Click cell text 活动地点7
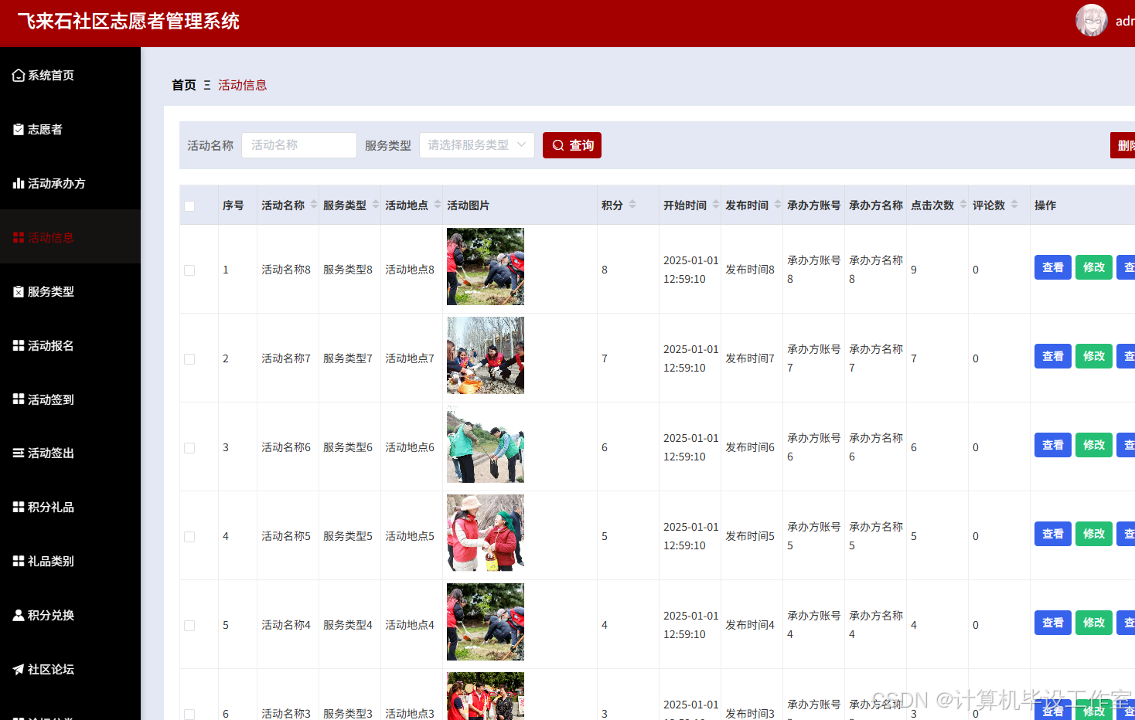This screenshot has height=720, width=1135. (x=410, y=358)
